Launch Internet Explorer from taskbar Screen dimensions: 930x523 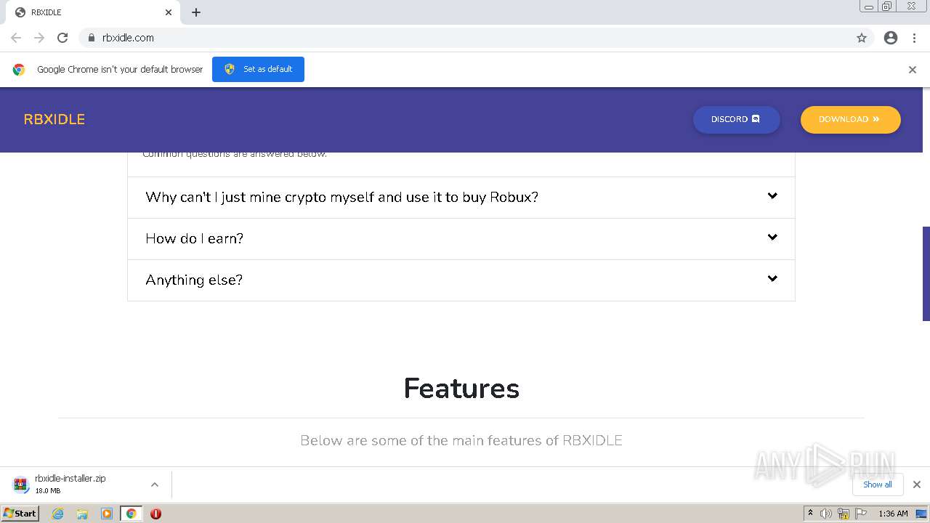pyautogui.click(x=57, y=514)
